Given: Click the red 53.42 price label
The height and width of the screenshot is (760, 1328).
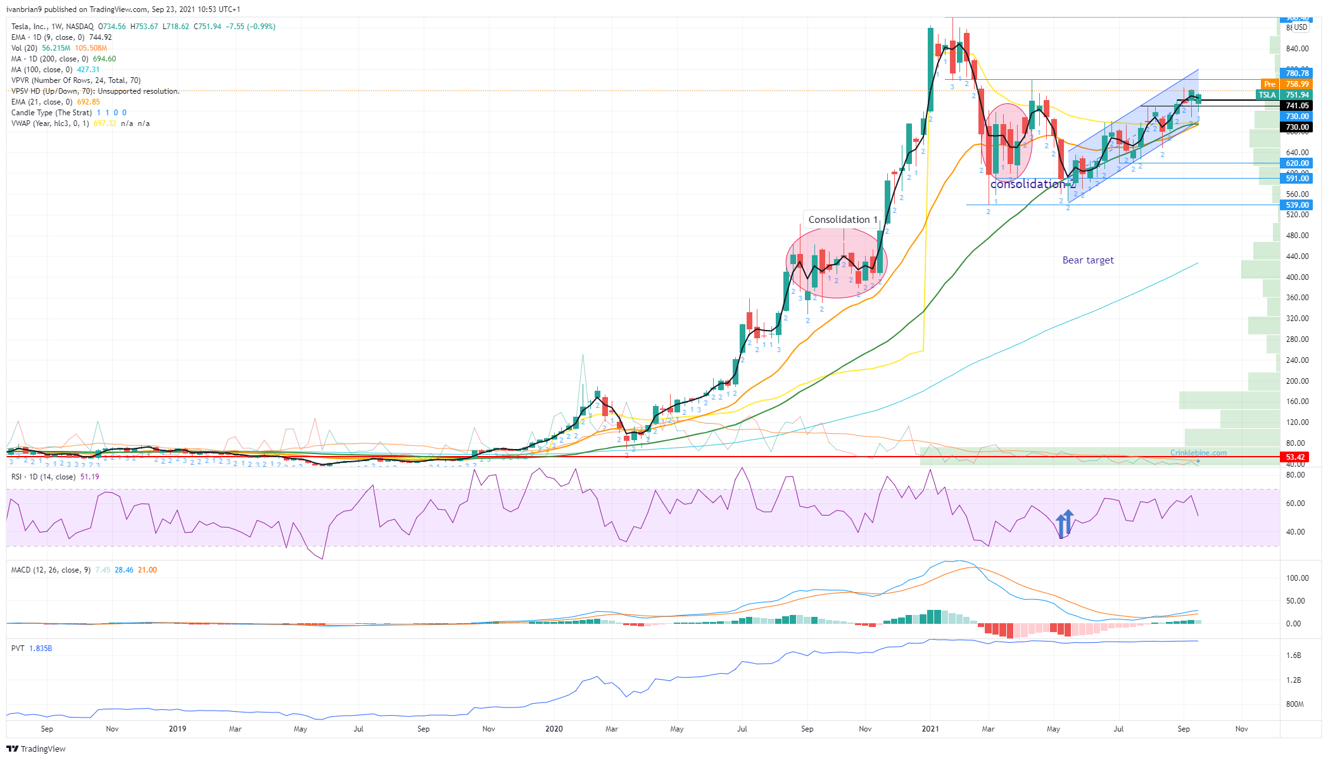Looking at the screenshot, I should pos(1295,457).
